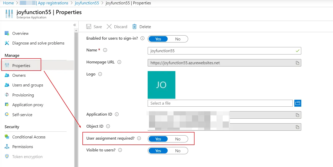Click info icon next to Visible to users

(x=120, y=150)
